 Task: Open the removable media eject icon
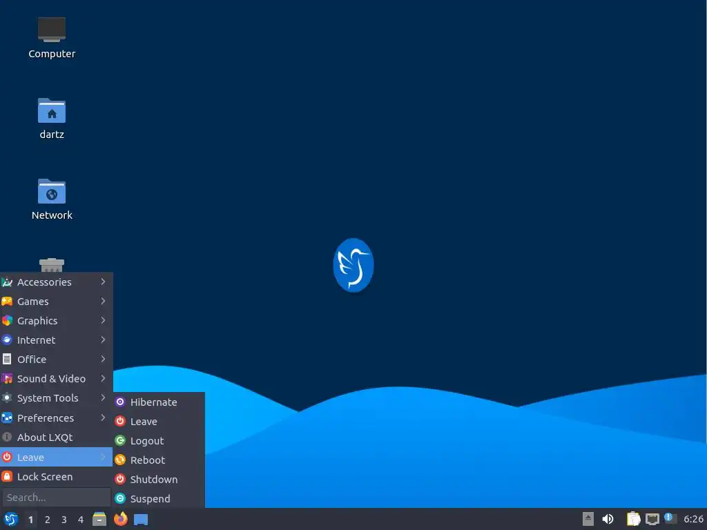coord(588,519)
